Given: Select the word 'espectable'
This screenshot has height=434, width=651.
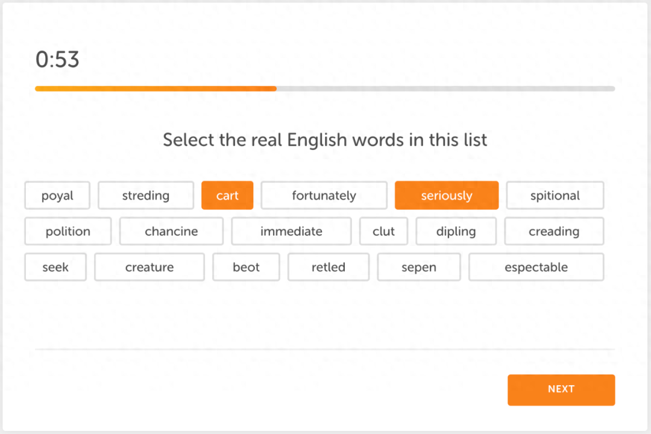Looking at the screenshot, I should click(536, 267).
